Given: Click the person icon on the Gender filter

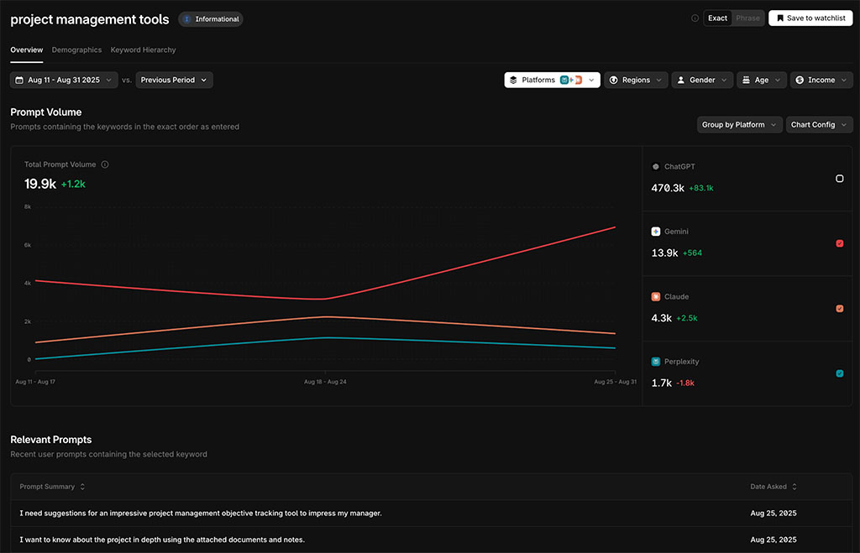Looking at the screenshot, I should click(x=682, y=79).
